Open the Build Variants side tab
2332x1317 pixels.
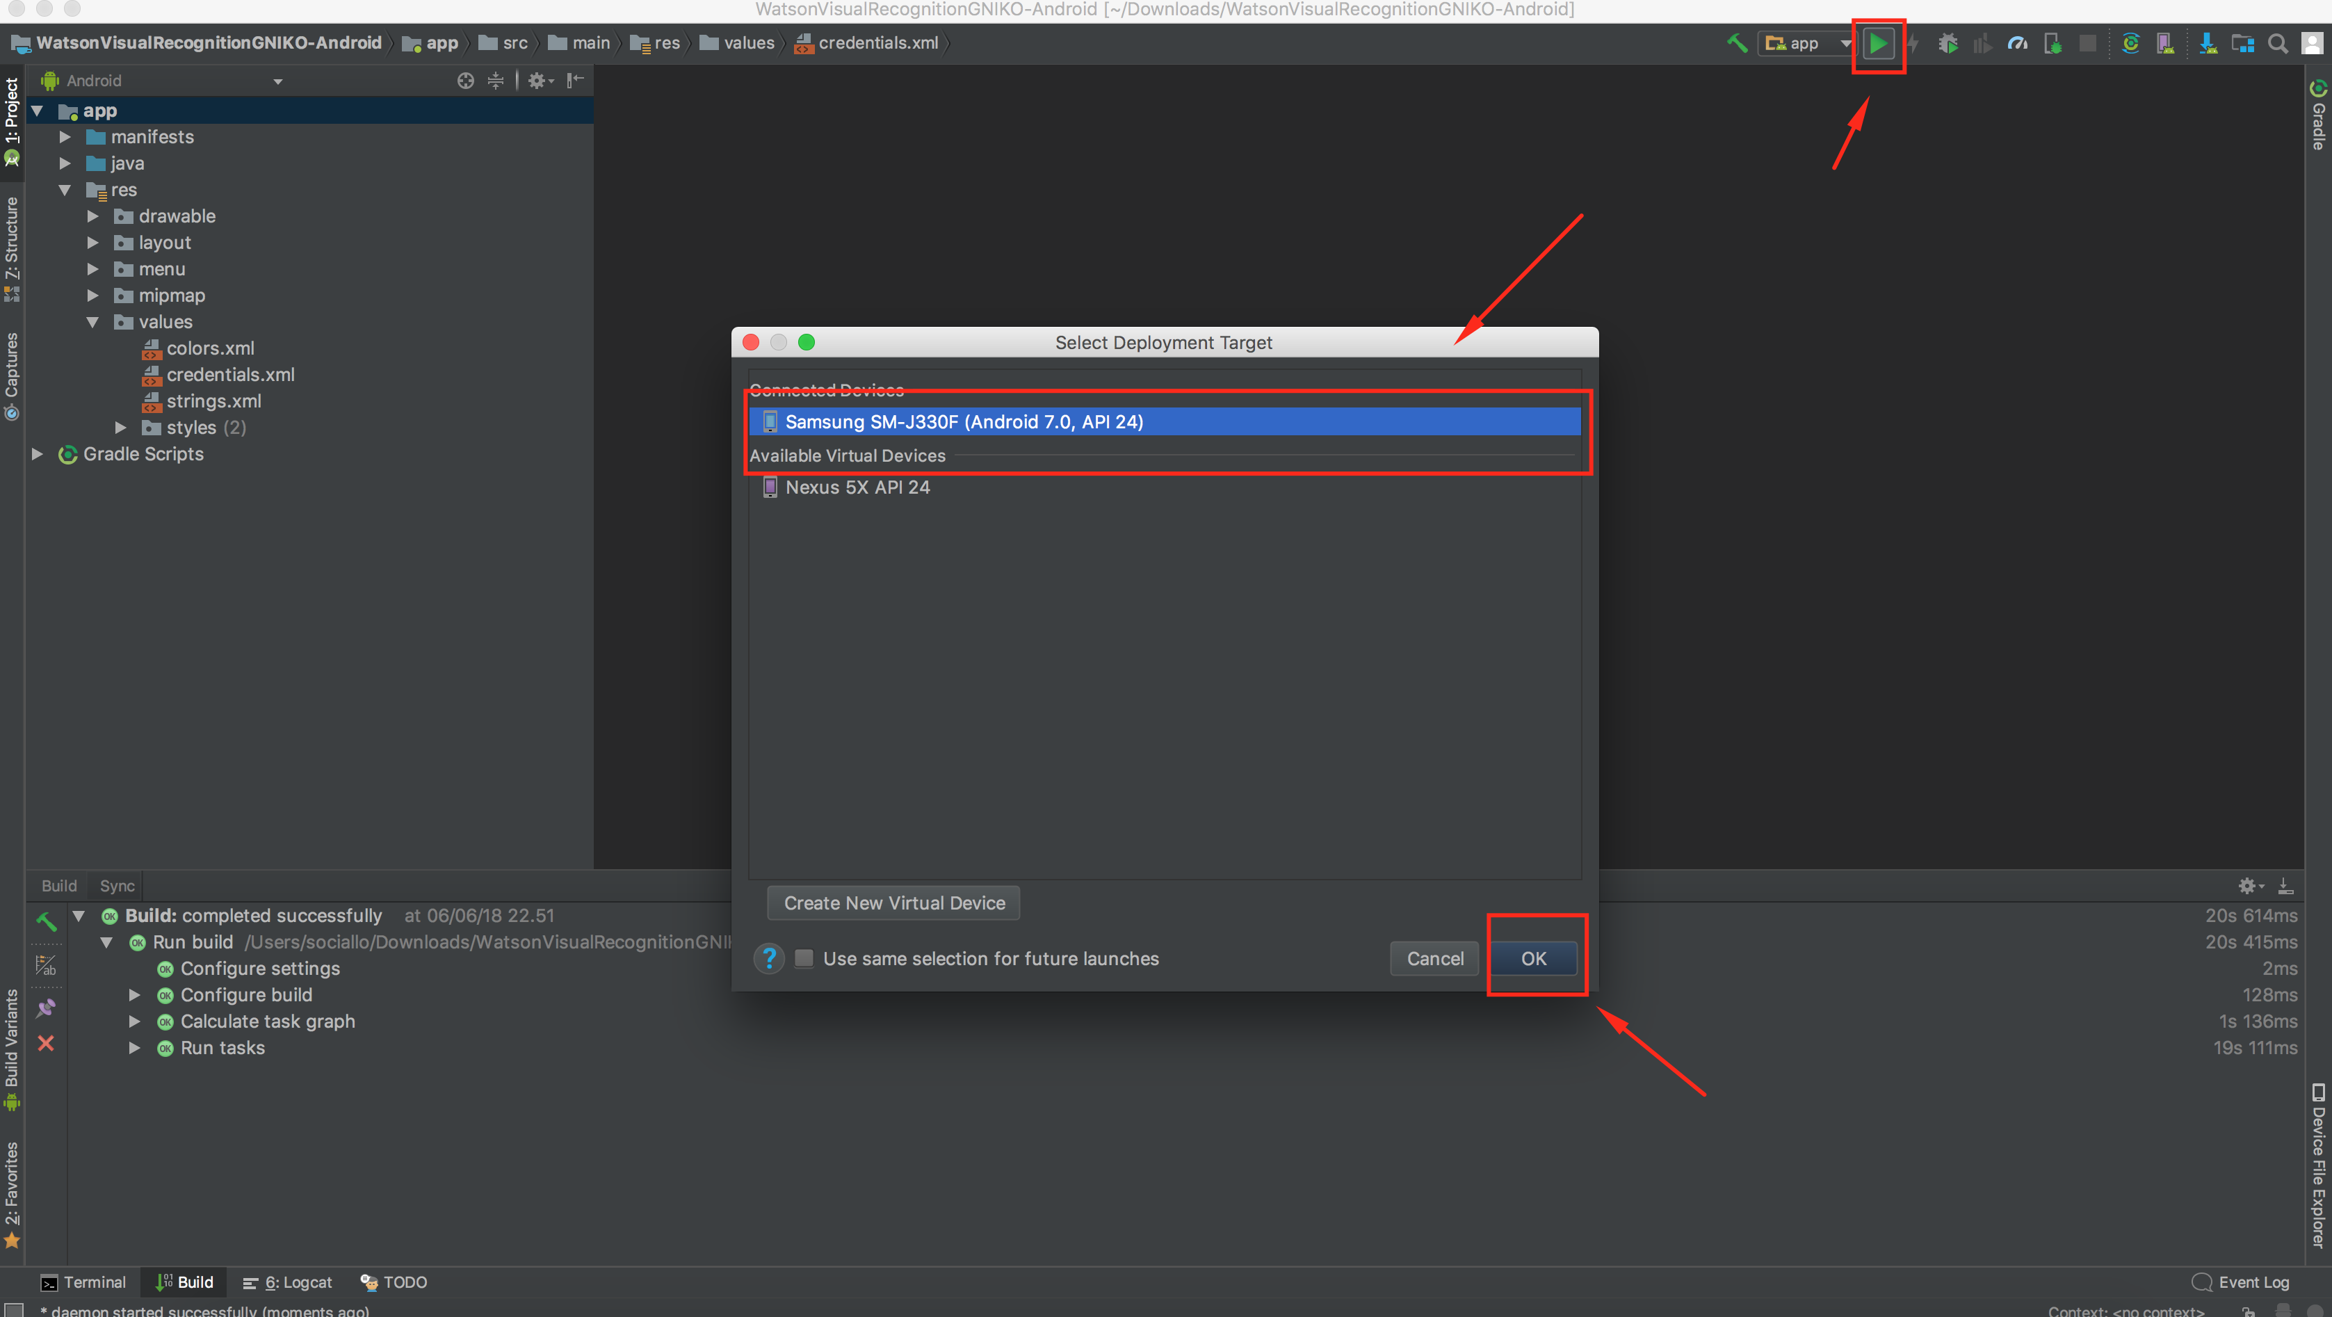coord(12,1049)
